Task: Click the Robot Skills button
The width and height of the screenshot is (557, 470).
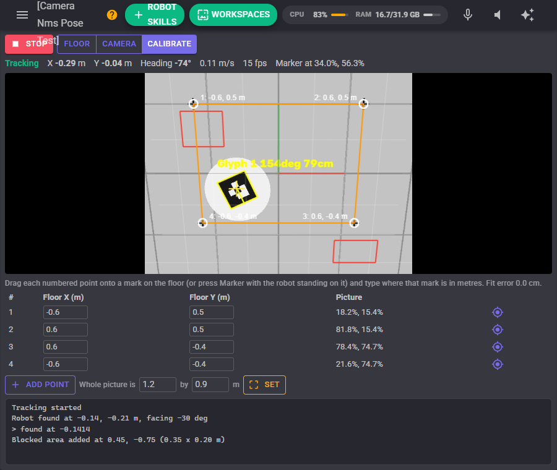Action: [x=155, y=15]
